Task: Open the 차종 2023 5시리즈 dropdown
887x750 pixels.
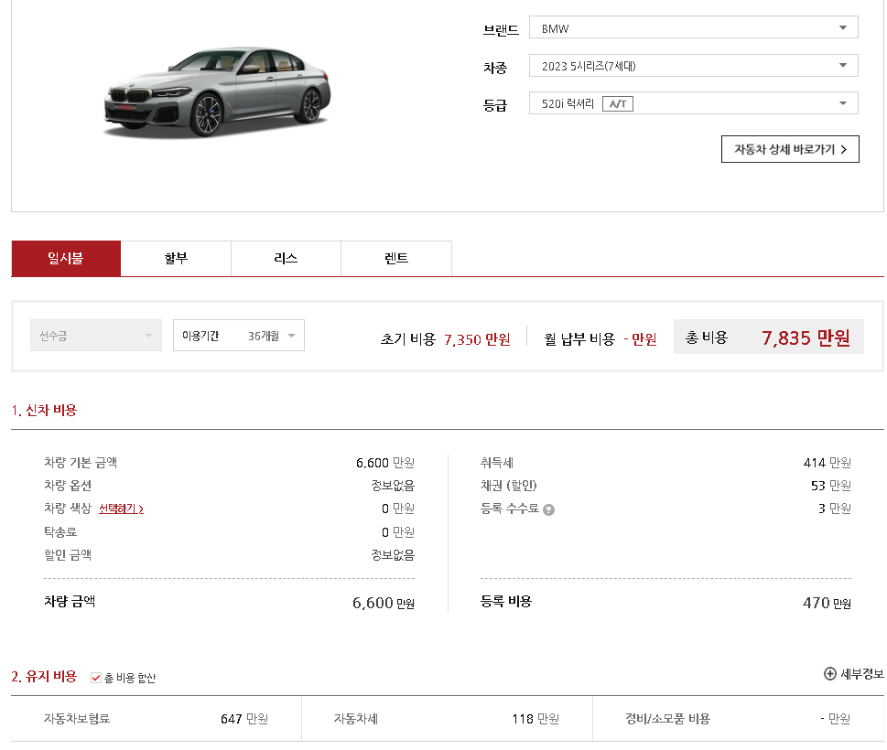Action: [694, 66]
